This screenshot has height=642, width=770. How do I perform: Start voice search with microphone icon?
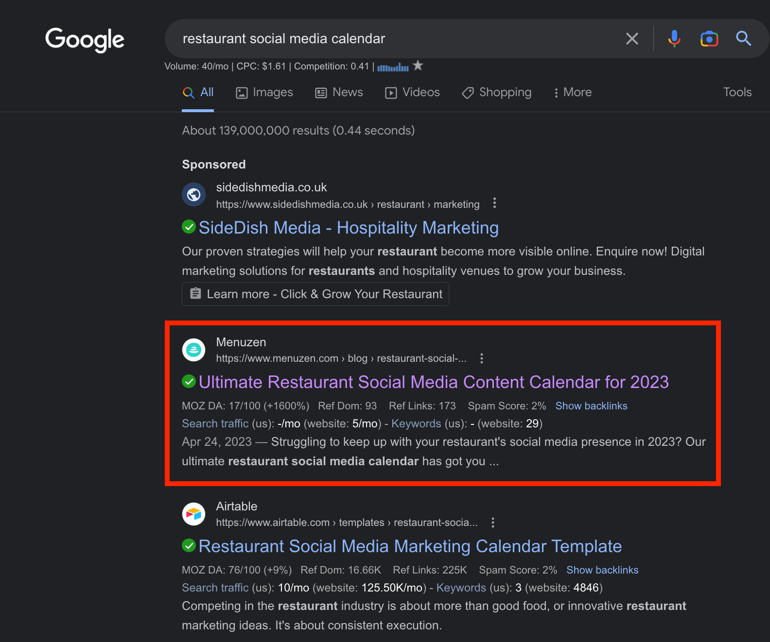coord(674,39)
